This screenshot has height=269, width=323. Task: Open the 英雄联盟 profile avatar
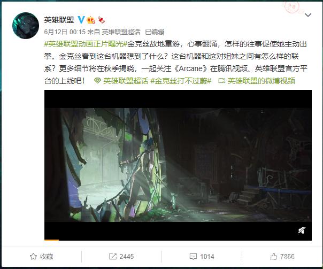tap(26, 26)
